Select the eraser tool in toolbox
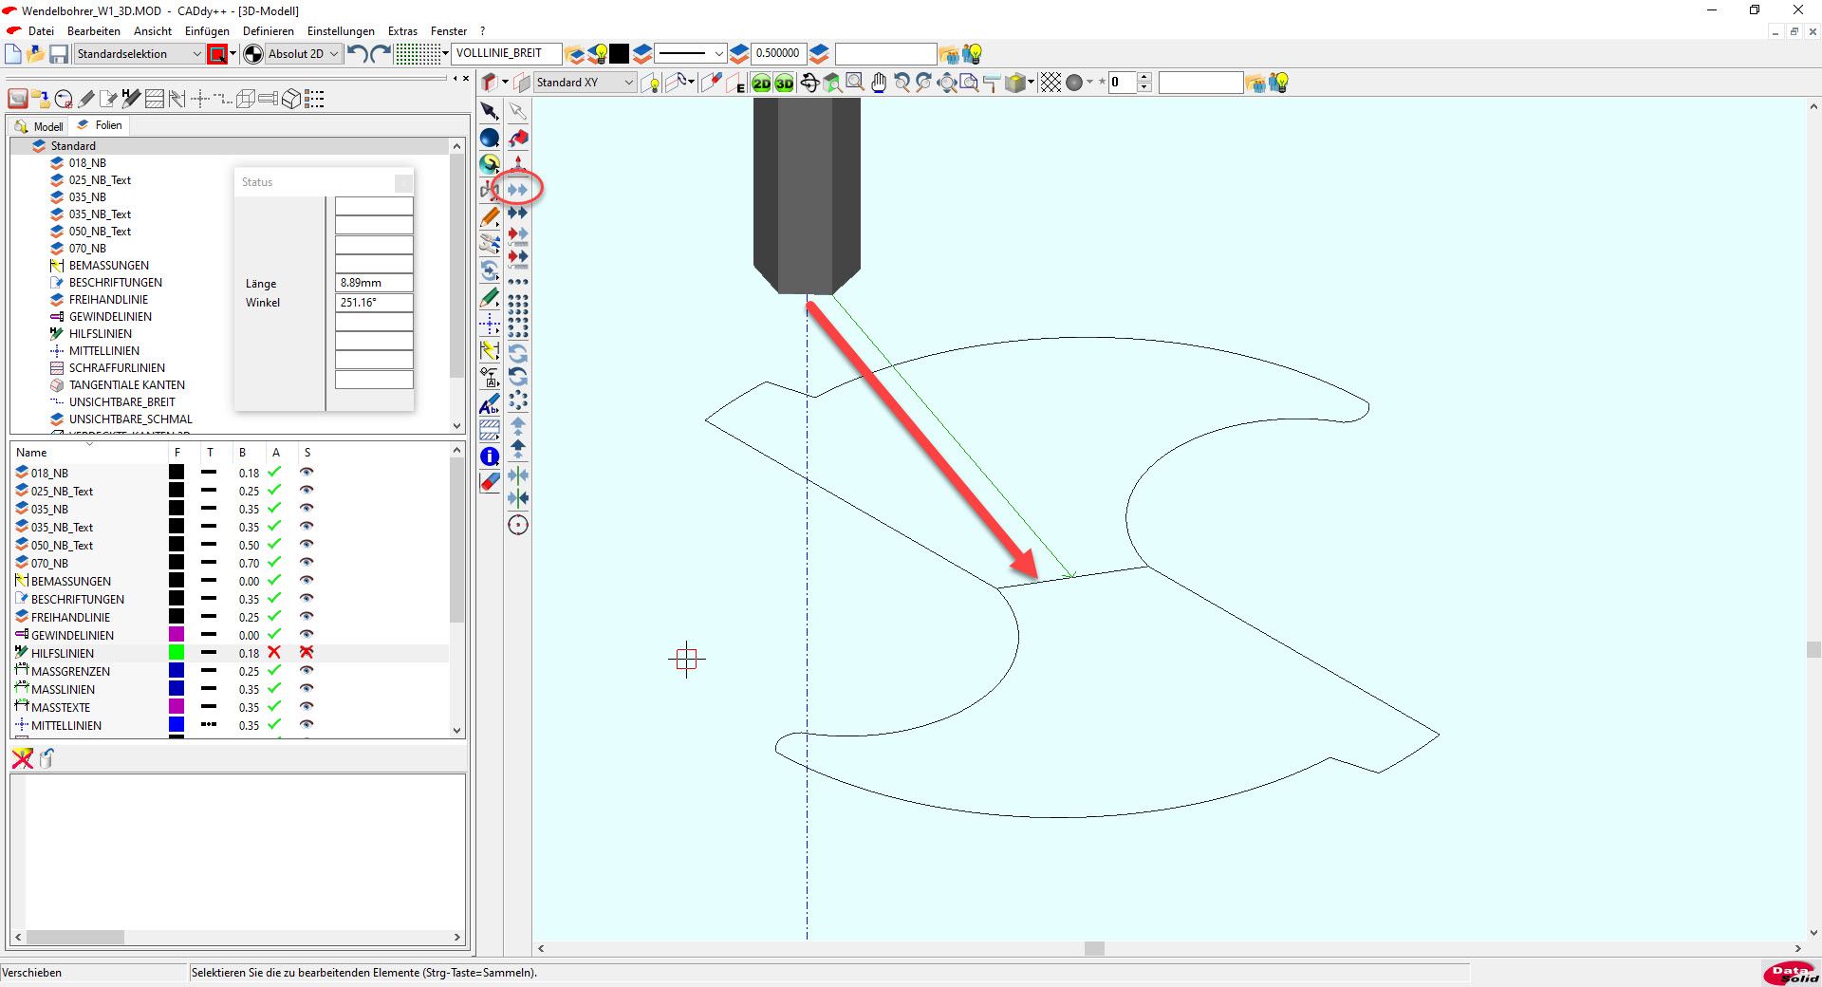Viewport: 1822px width, 987px height. pos(490,482)
